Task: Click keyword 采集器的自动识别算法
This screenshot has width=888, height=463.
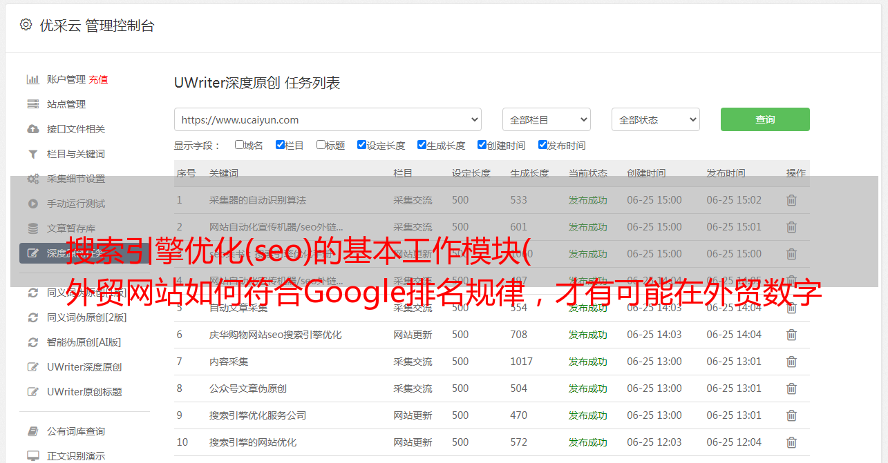Action: [258, 200]
